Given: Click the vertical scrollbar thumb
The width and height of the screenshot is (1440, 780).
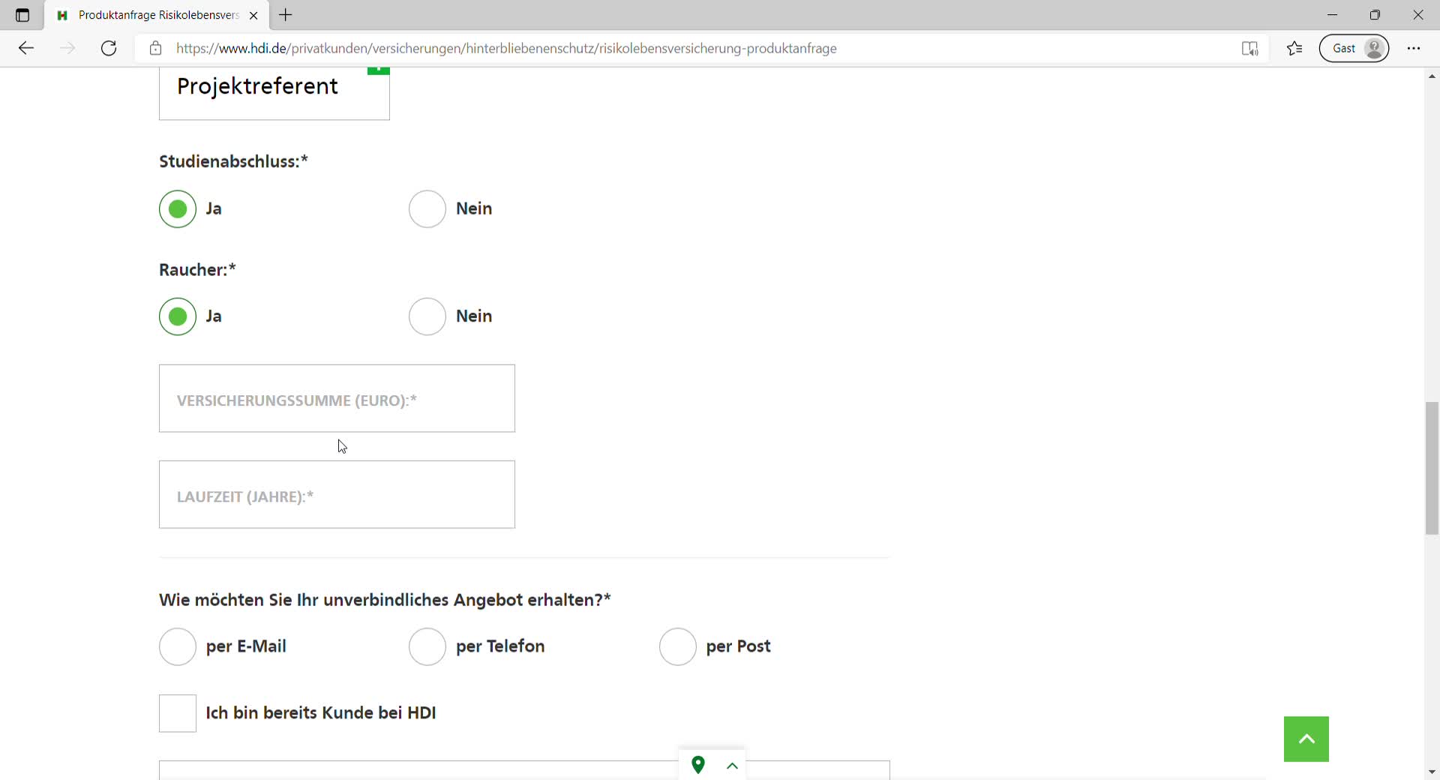Looking at the screenshot, I should point(1432,468).
